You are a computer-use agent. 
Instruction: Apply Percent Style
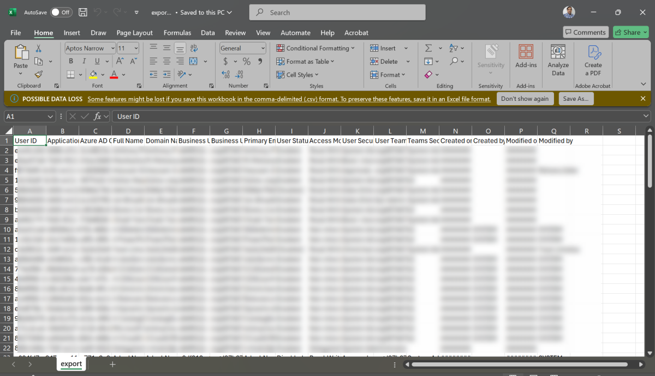click(x=247, y=62)
